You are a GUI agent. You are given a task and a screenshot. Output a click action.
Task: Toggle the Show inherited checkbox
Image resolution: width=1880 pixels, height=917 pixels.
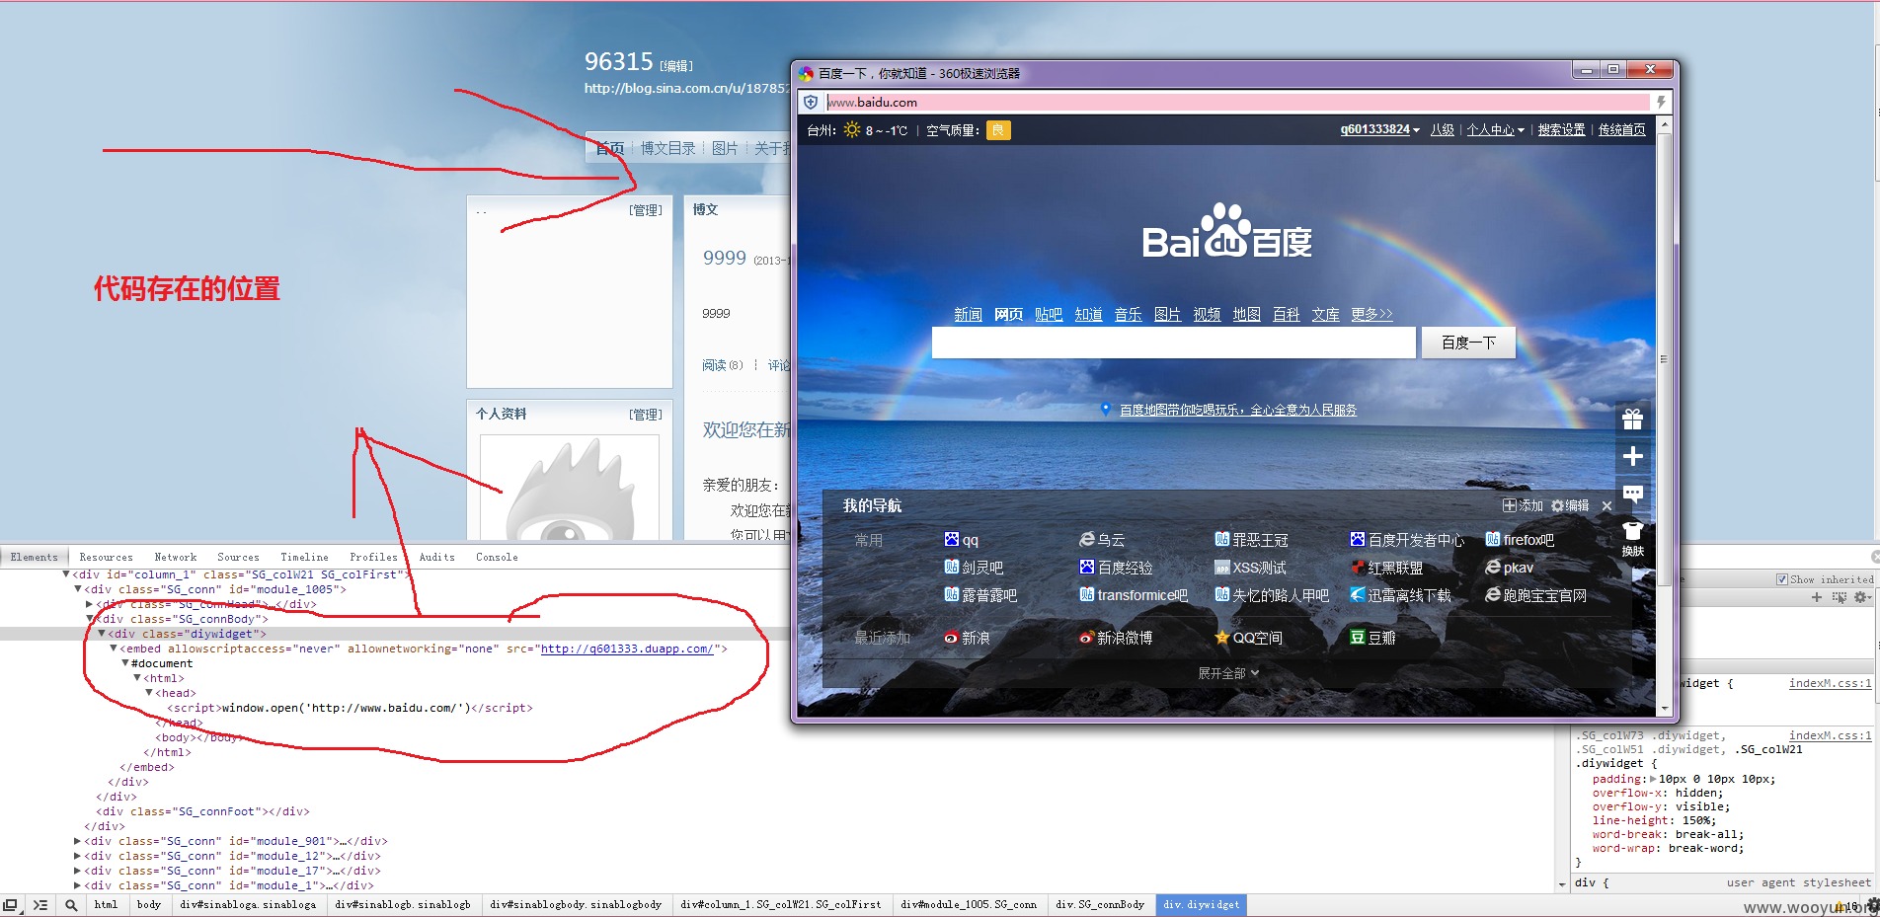tap(1782, 579)
